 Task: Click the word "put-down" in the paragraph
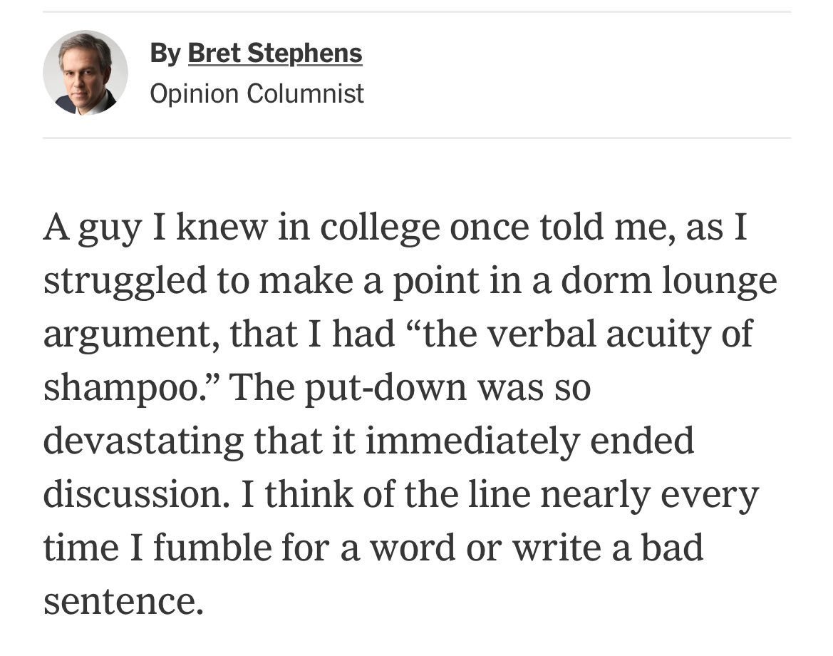click(386, 387)
